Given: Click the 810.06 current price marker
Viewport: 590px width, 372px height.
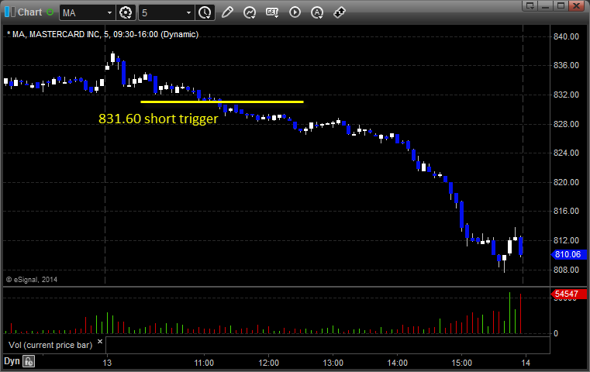Looking at the screenshot, I should click(568, 254).
